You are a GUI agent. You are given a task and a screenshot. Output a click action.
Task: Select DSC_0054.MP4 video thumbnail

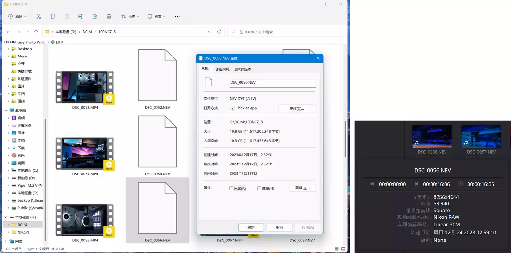click(85, 154)
